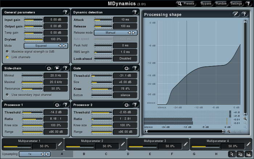
Task: Open the Mode Squared selector
Action: (x=46, y=46)
